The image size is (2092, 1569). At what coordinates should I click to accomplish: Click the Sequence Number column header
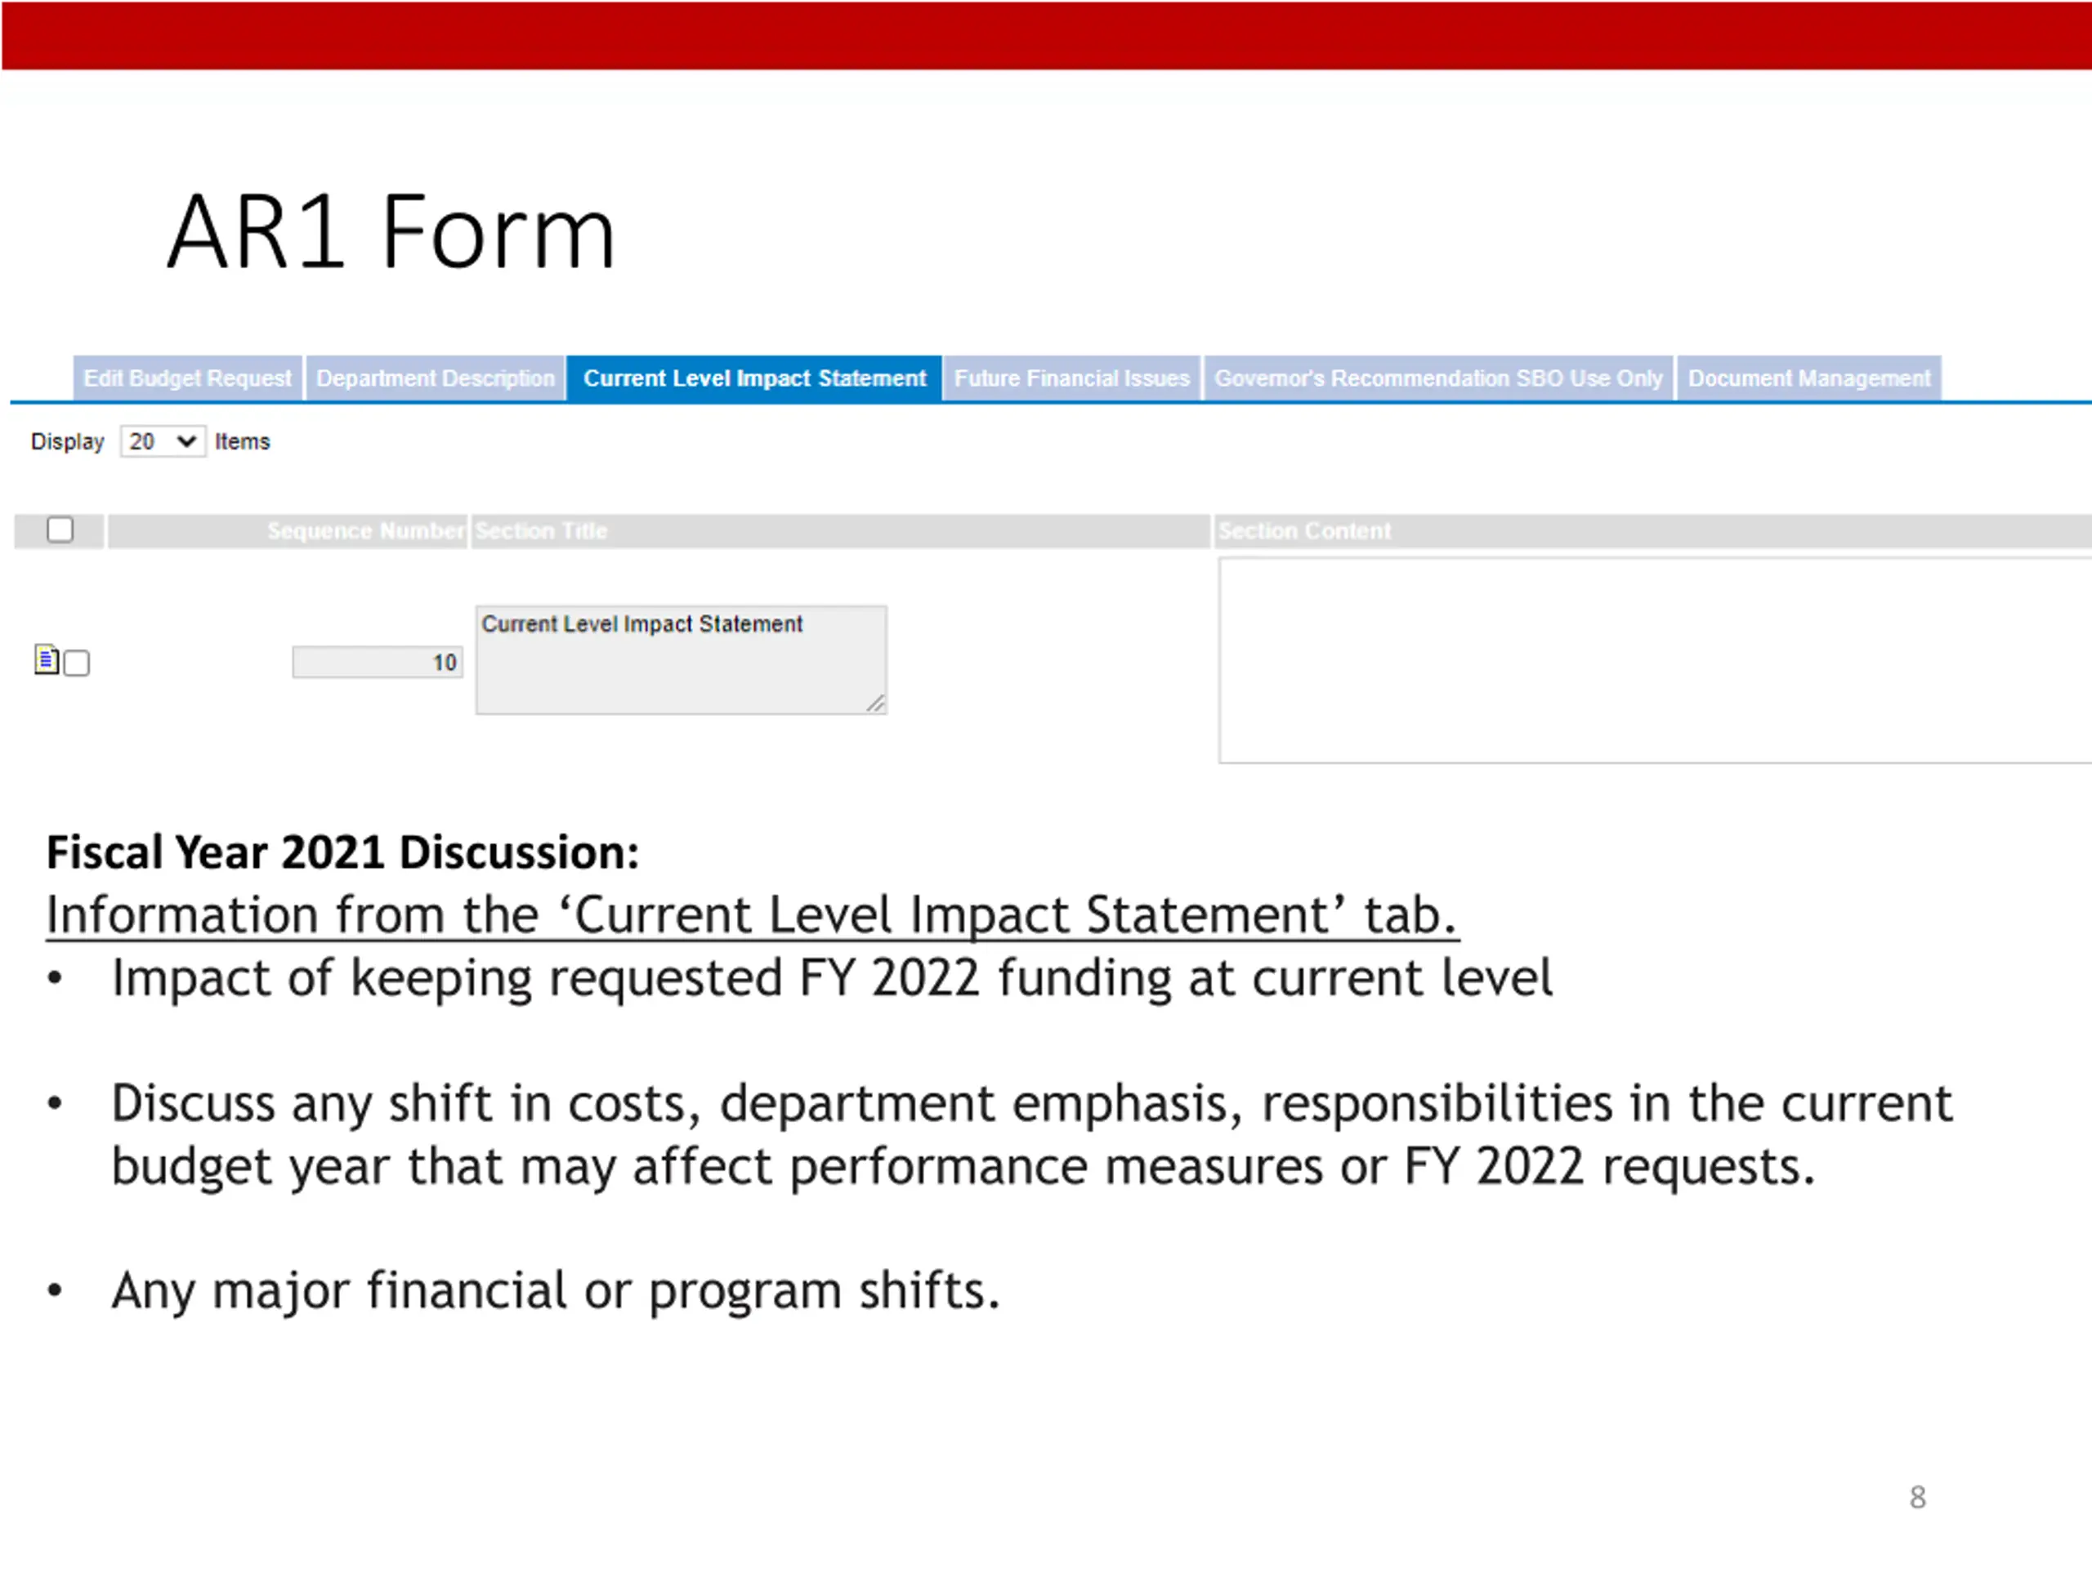365,530
